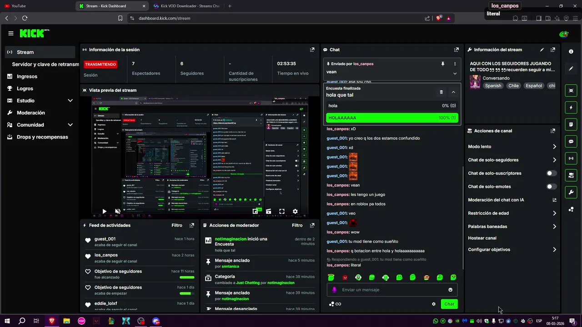Image resolution: width=582 pixels, height=327 pixels.
Task: Switch to the YouTube browser tab
Action: [36, 6]
